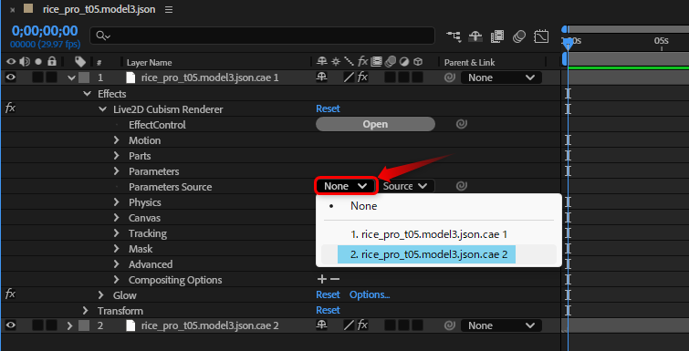Click the pick whip next to EffectControl
Viewport: 689px width, 351px height.
pos(461,125)
